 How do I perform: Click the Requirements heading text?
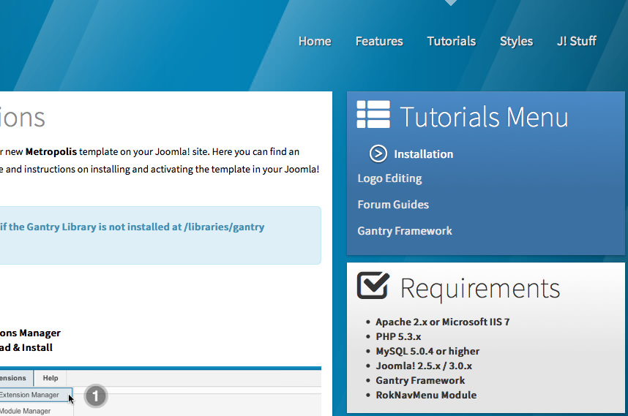pyautogui.click(x=480, y=289)
